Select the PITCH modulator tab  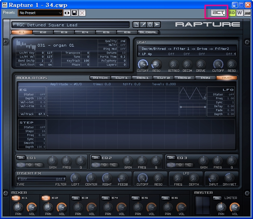click(x=100, y=78)
